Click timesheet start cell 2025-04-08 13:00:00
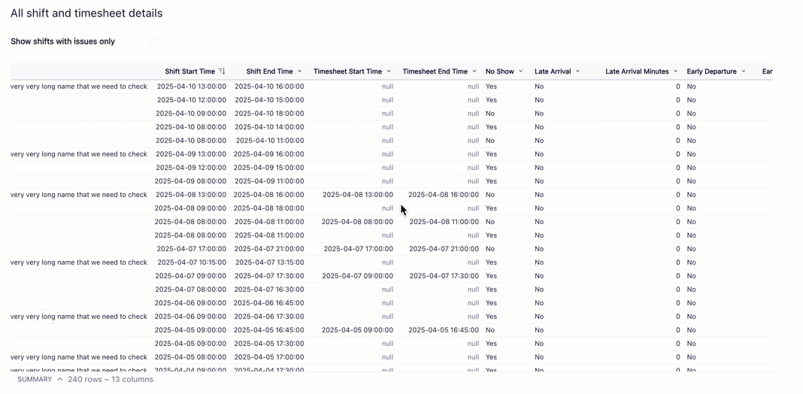The height and width of the screenshot is (394, 803). pos(358,195)
